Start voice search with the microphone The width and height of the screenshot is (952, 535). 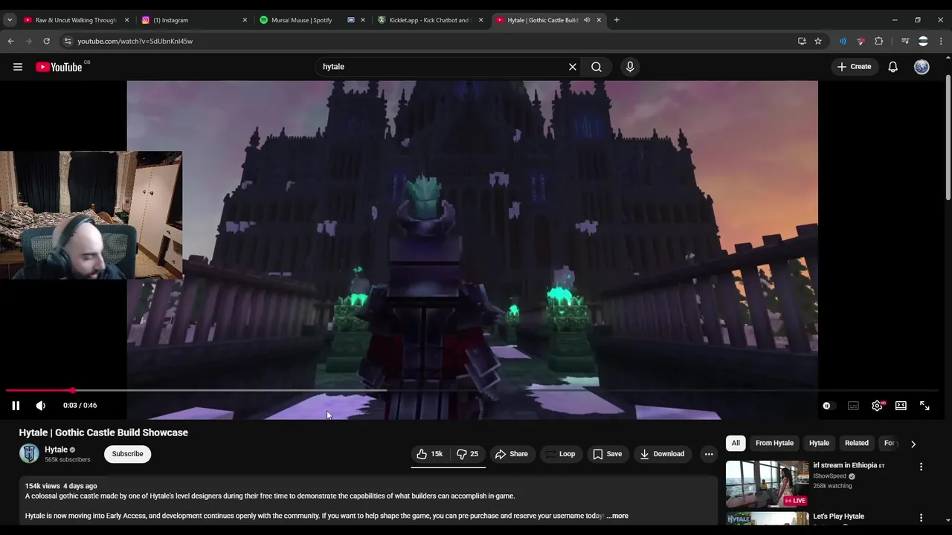[630, 67]
